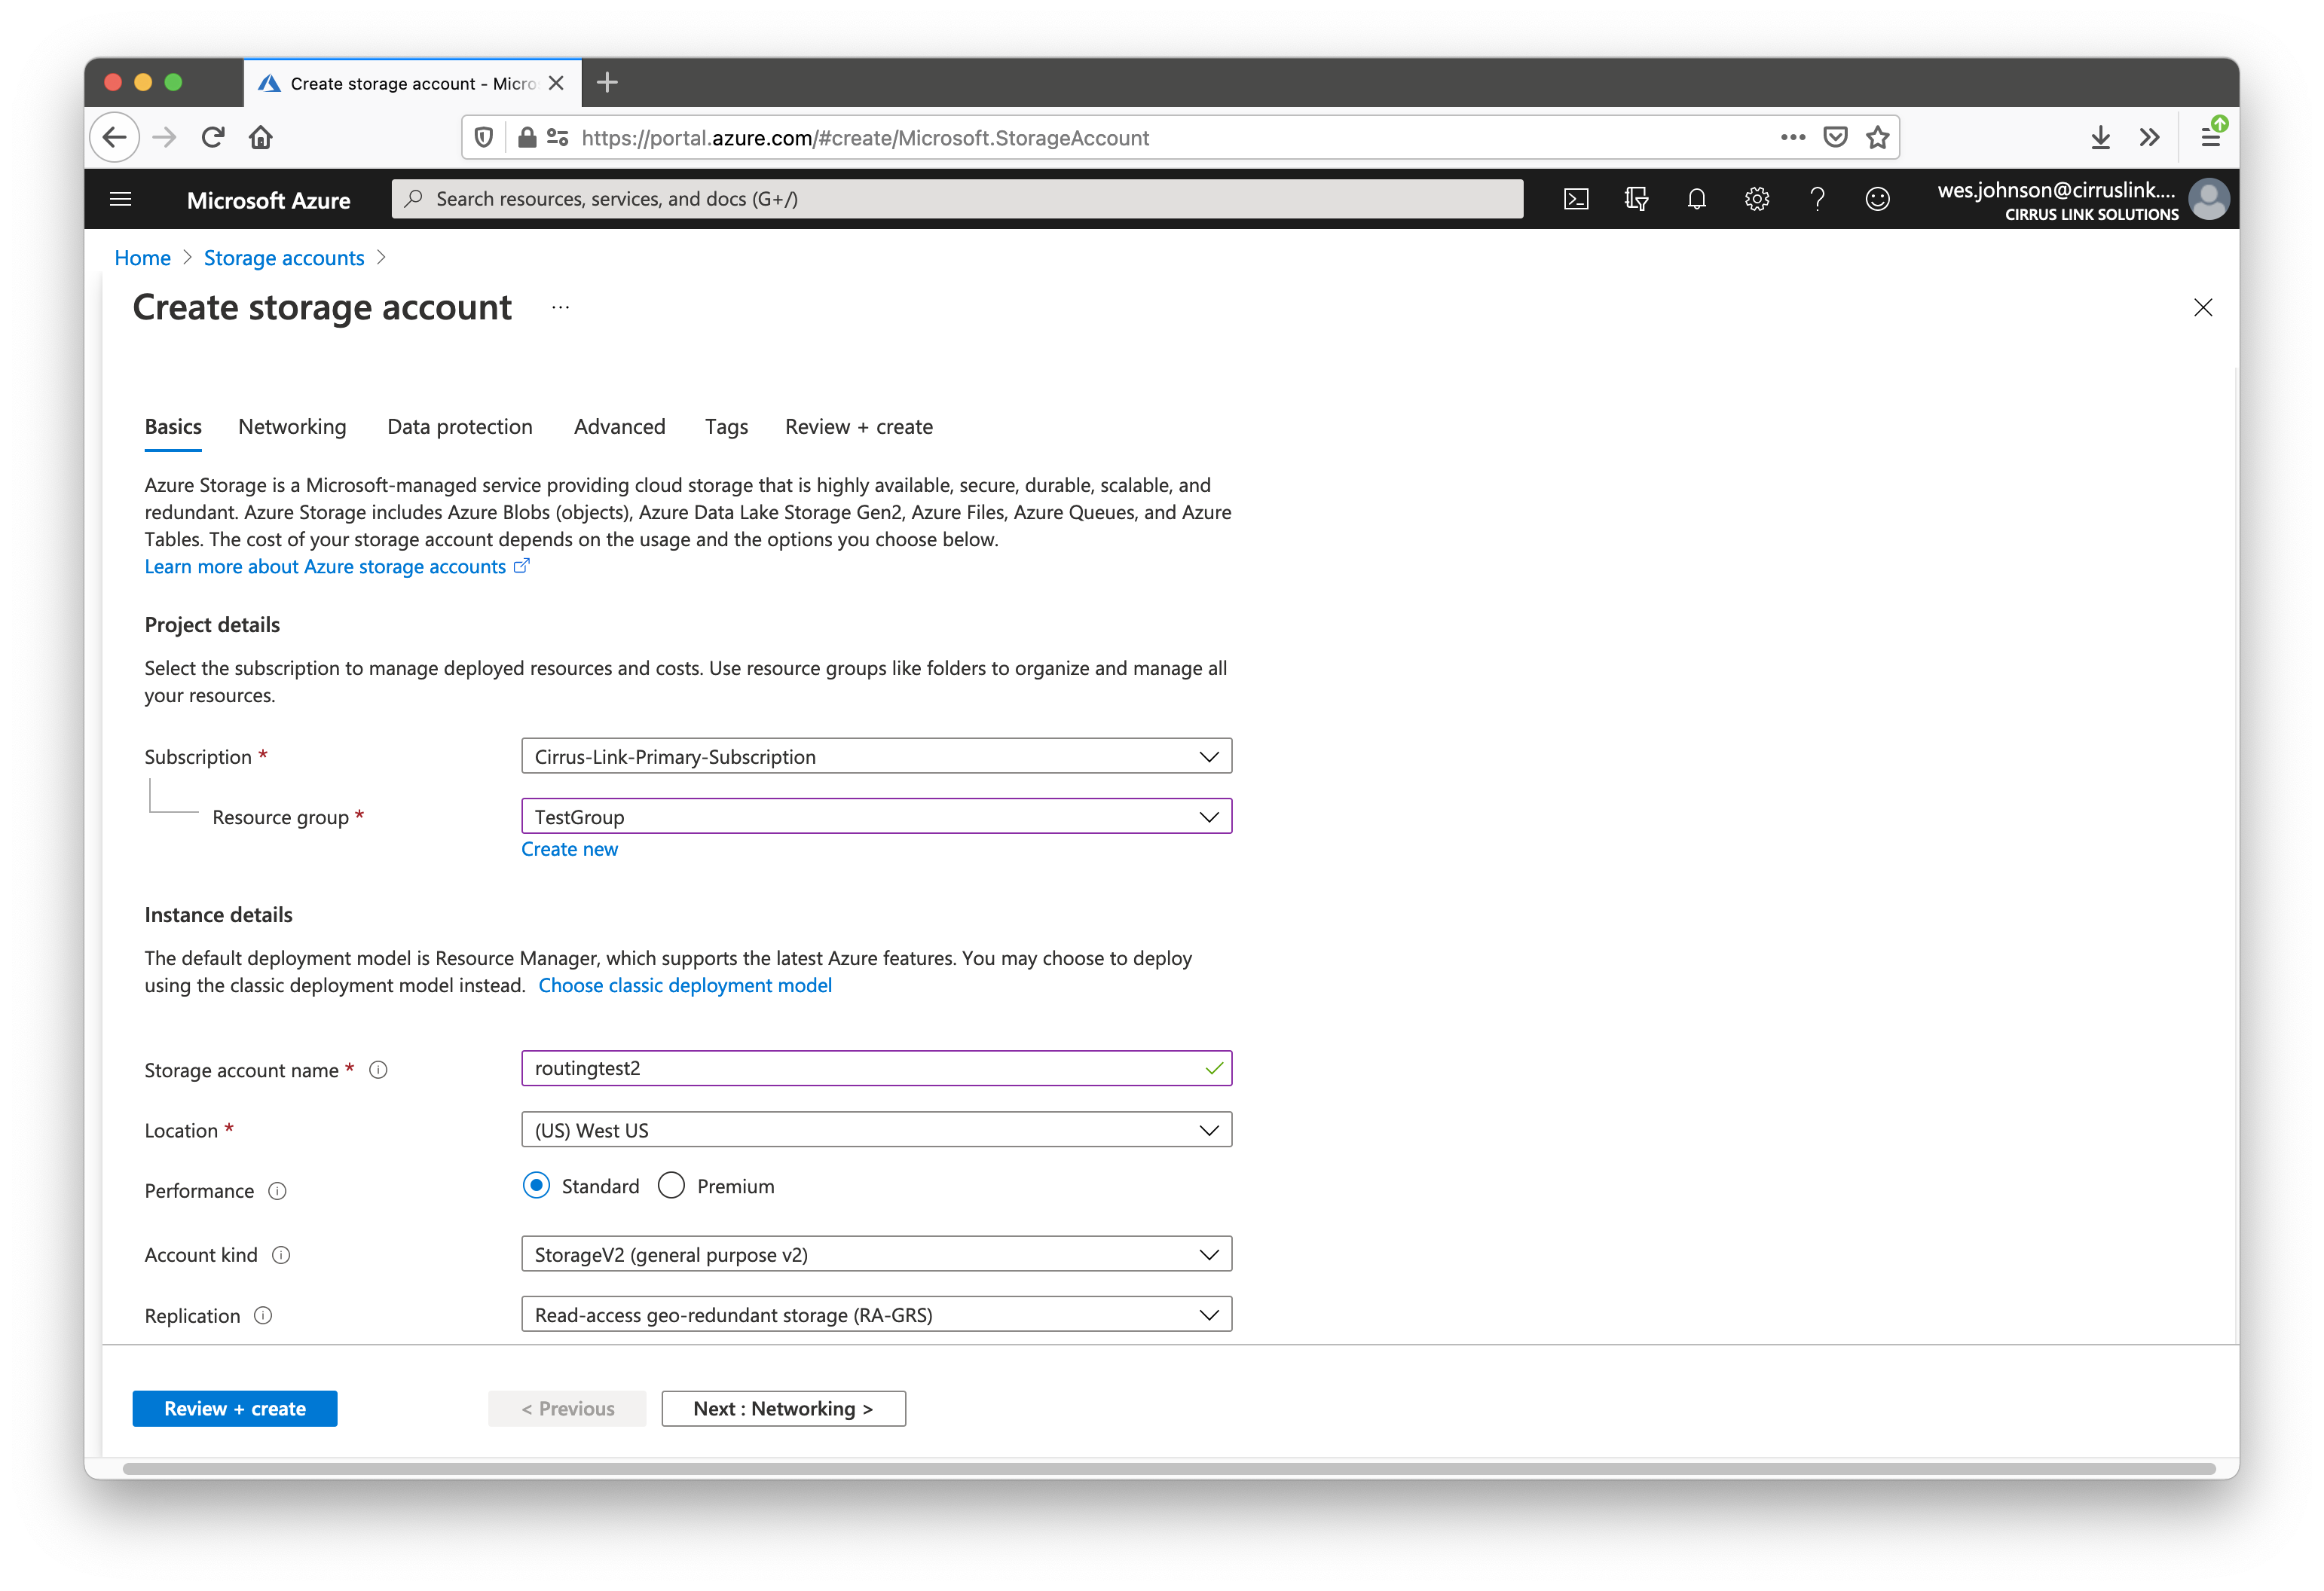2324x1591 pixels.
Task: Open portal settings gear icon
Action: [x=1757, y=199]
